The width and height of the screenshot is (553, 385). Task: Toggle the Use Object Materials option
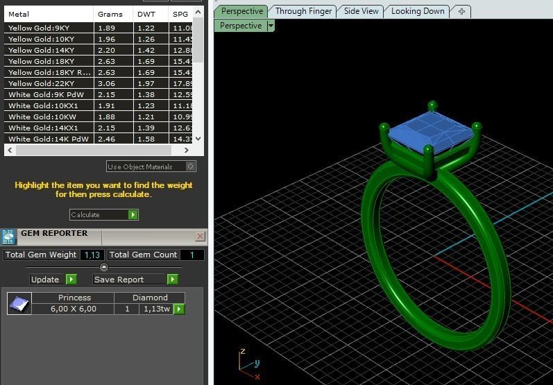tap(190, 166)
